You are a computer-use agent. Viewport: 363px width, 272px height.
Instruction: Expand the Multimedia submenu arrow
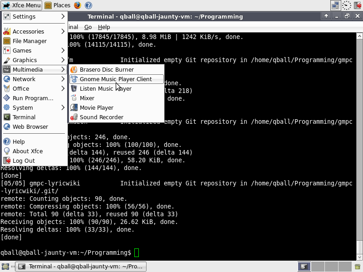click(63, 69)
